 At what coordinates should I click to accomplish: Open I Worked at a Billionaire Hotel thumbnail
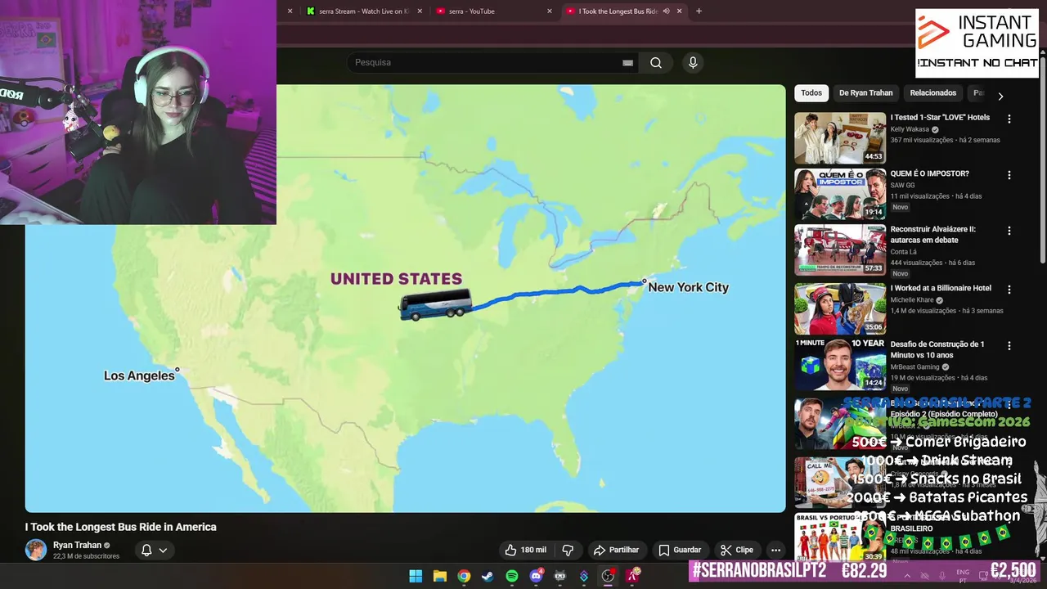[x=840, y=308]
